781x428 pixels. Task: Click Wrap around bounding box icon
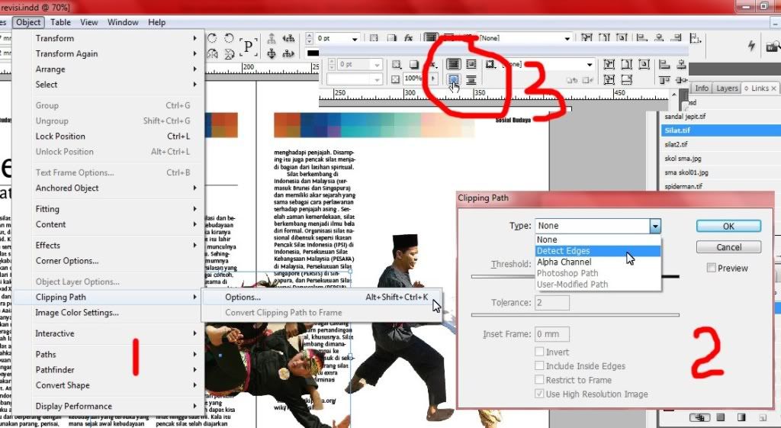point(471,64)
